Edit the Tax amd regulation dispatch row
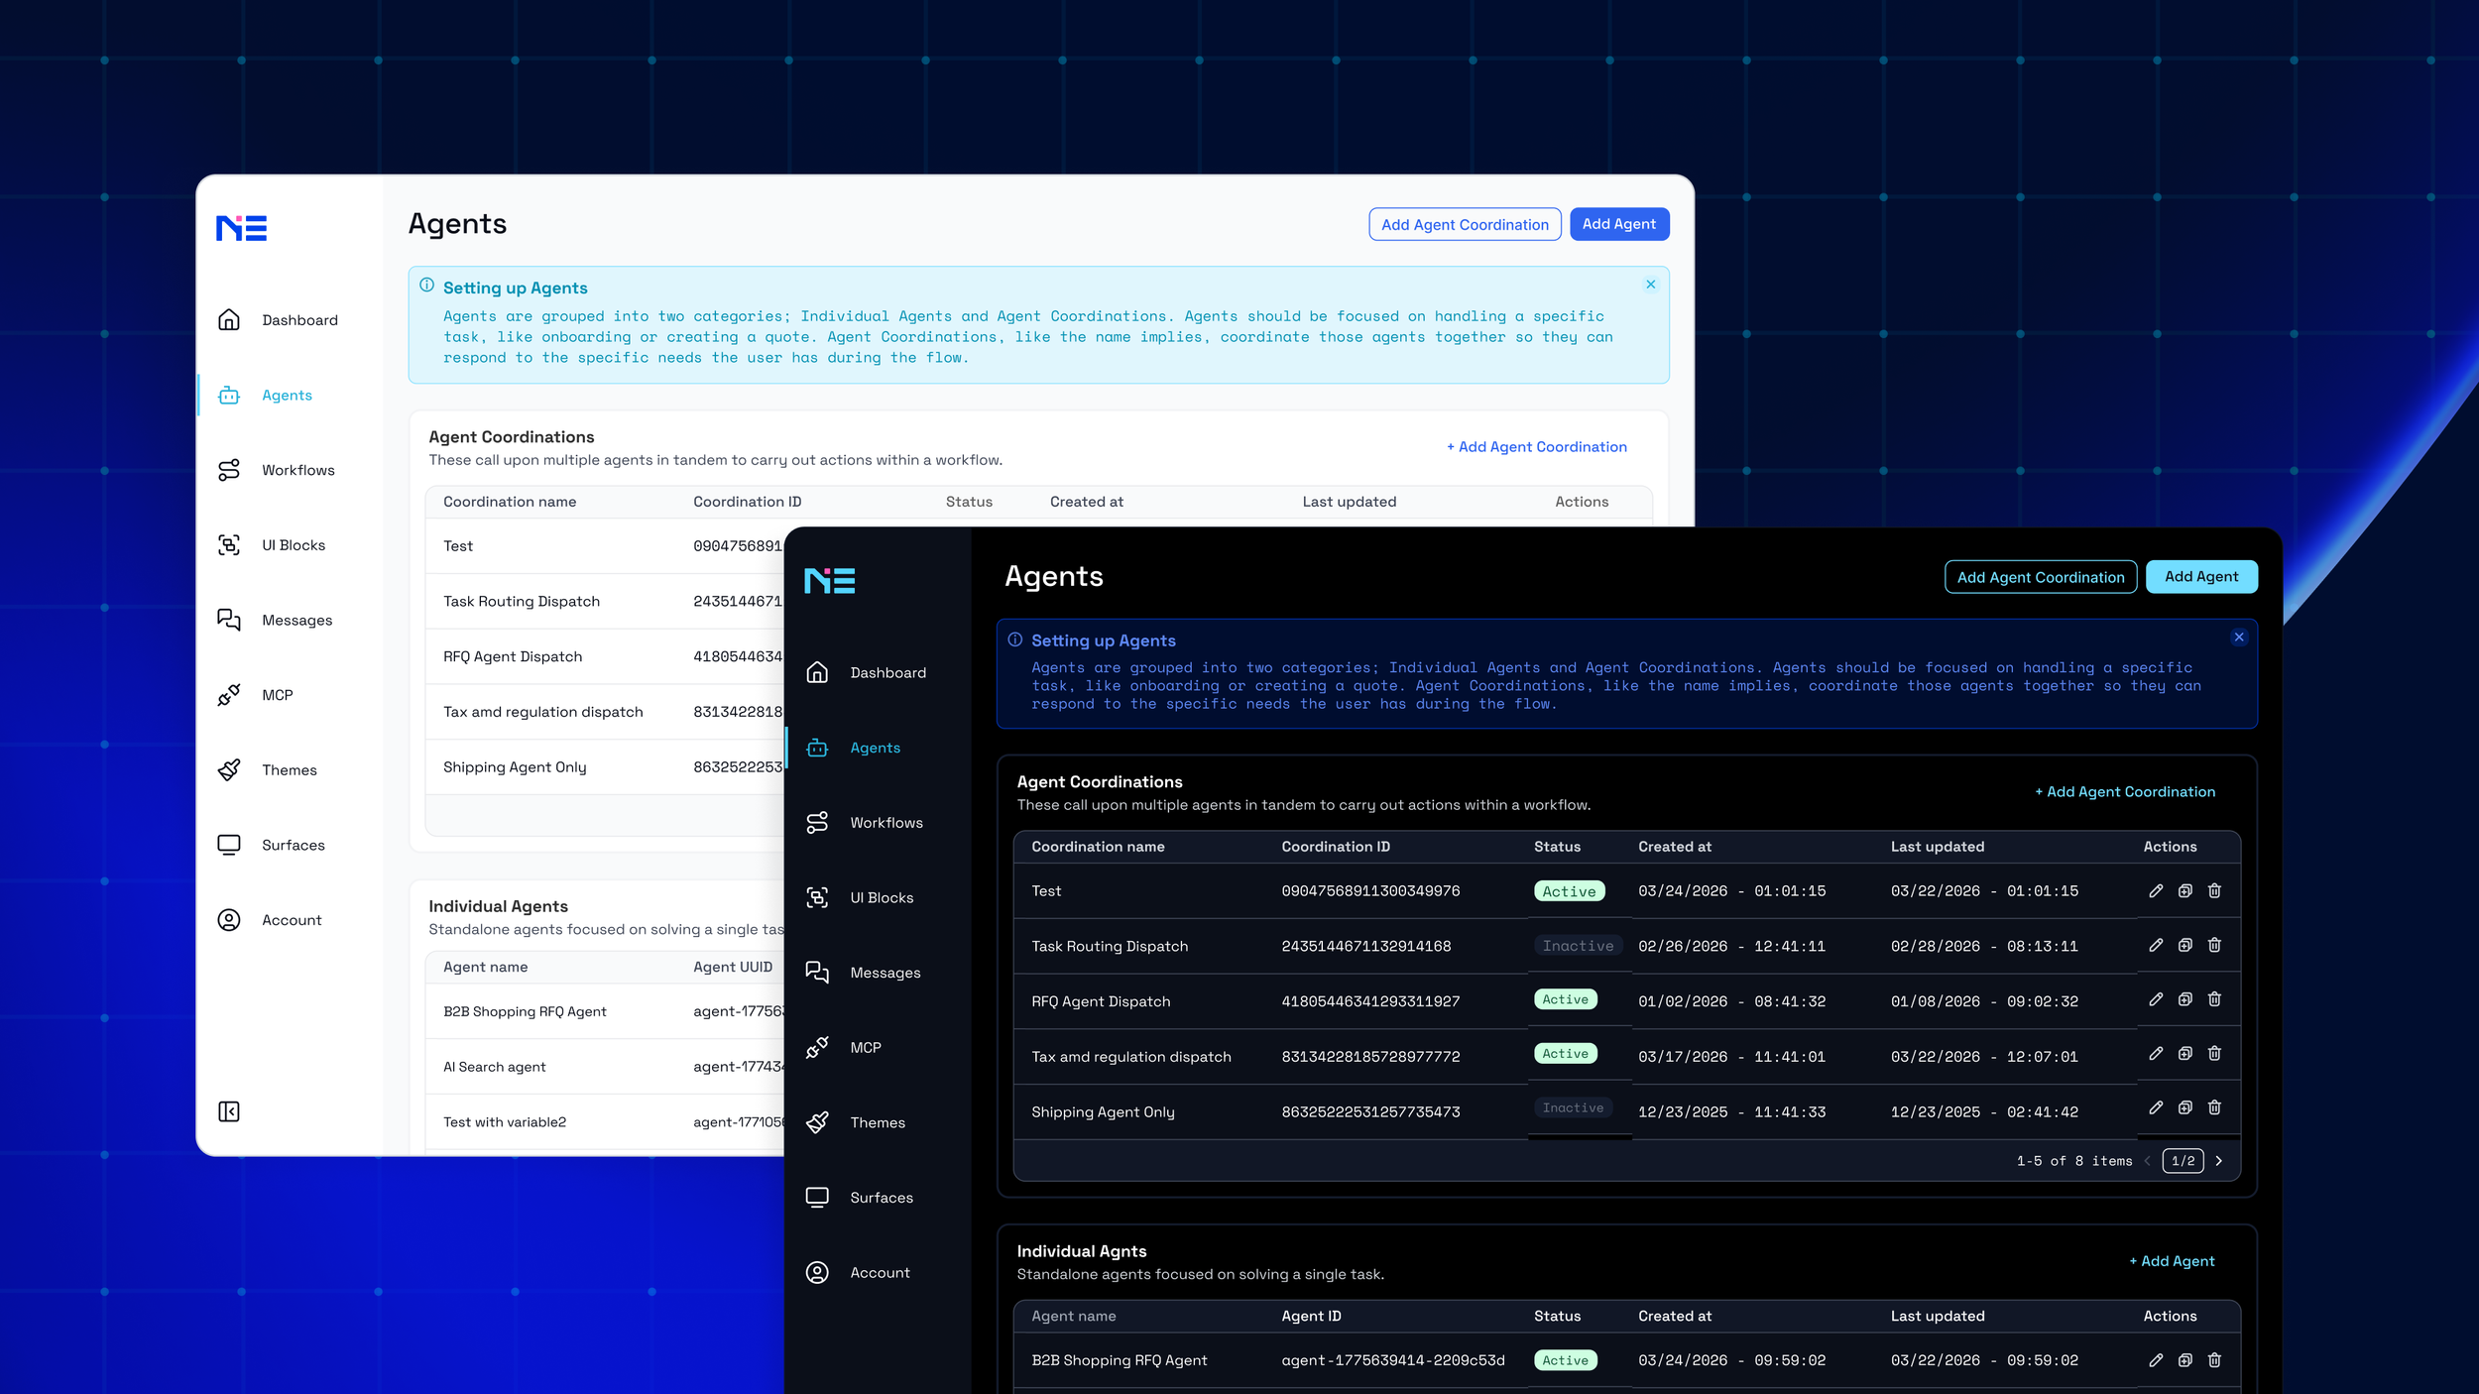Image resolution: width=2479 pixels, height=1394 pixels. [2156, 1053]
